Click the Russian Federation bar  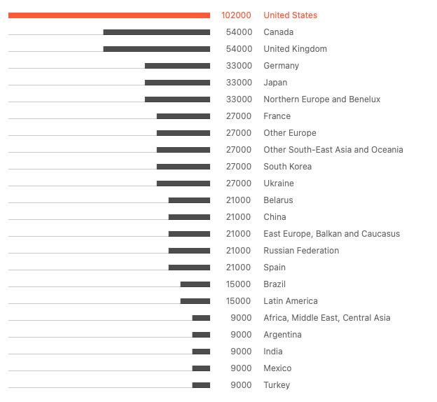[189, 251]
